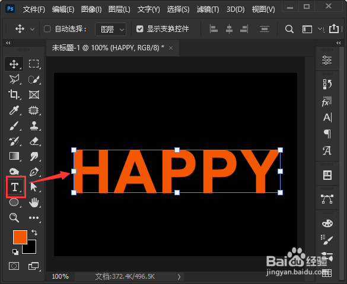Select the Zoom tool in toolbox
This screenshot has height=284, width=347.
point(14,218)
